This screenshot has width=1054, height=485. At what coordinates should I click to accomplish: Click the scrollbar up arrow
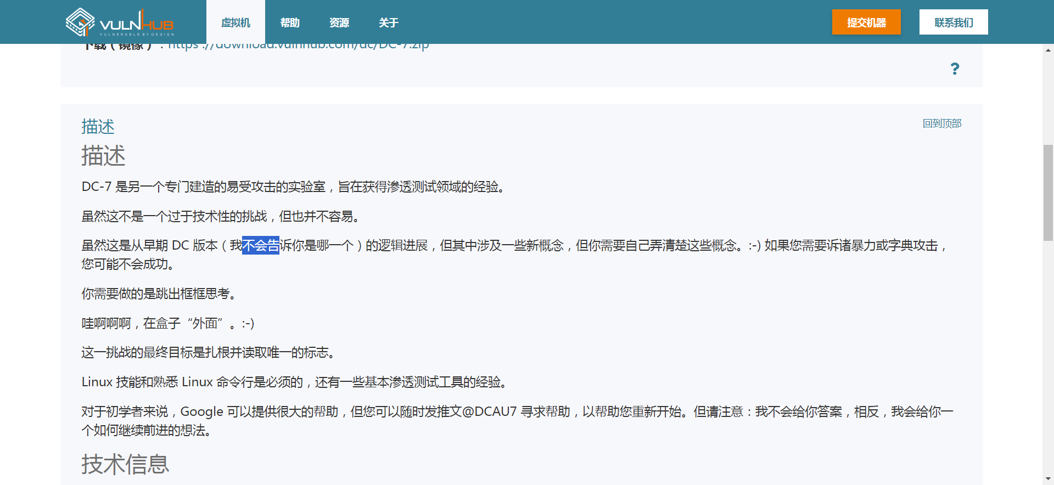tap(1048, 50)
